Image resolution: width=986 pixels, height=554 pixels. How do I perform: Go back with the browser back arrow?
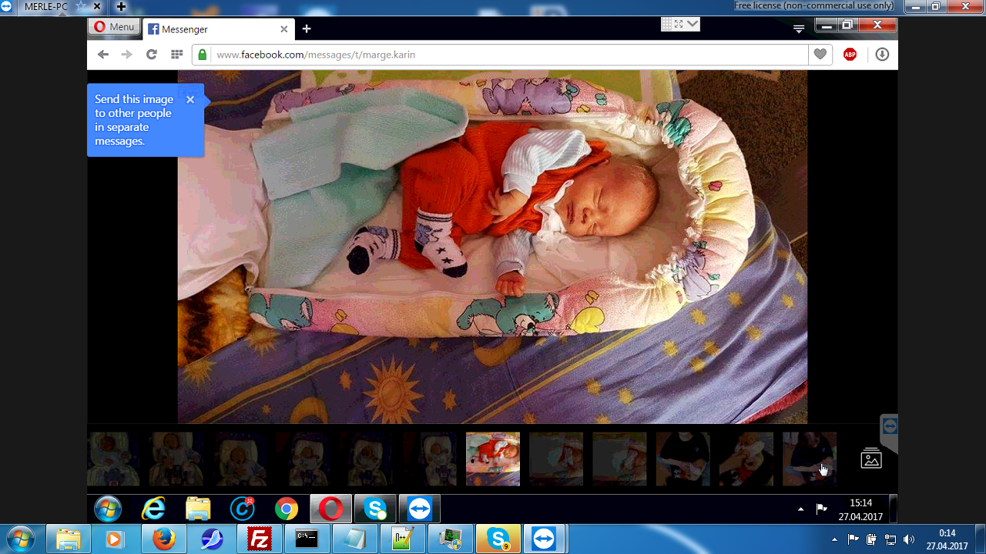pos(103,55)
